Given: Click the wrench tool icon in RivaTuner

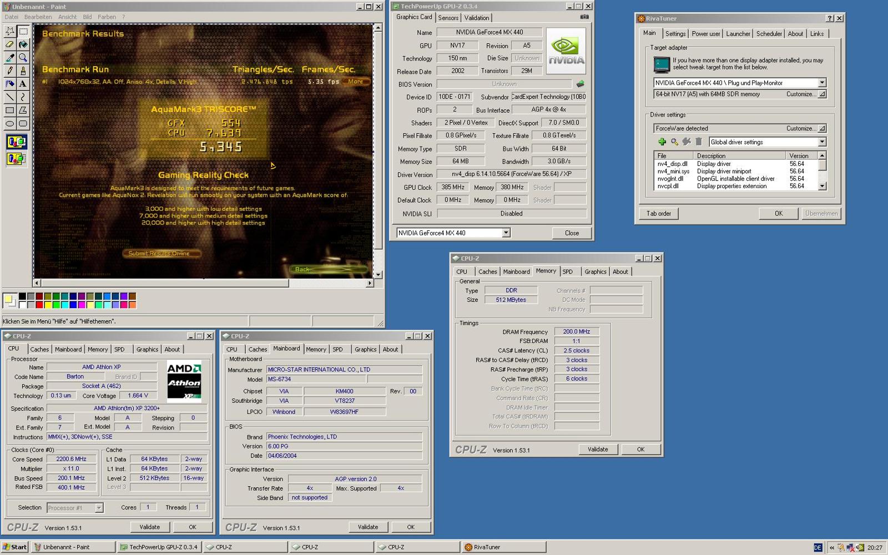Looking at the screenshot, I should tap(687, 142).
